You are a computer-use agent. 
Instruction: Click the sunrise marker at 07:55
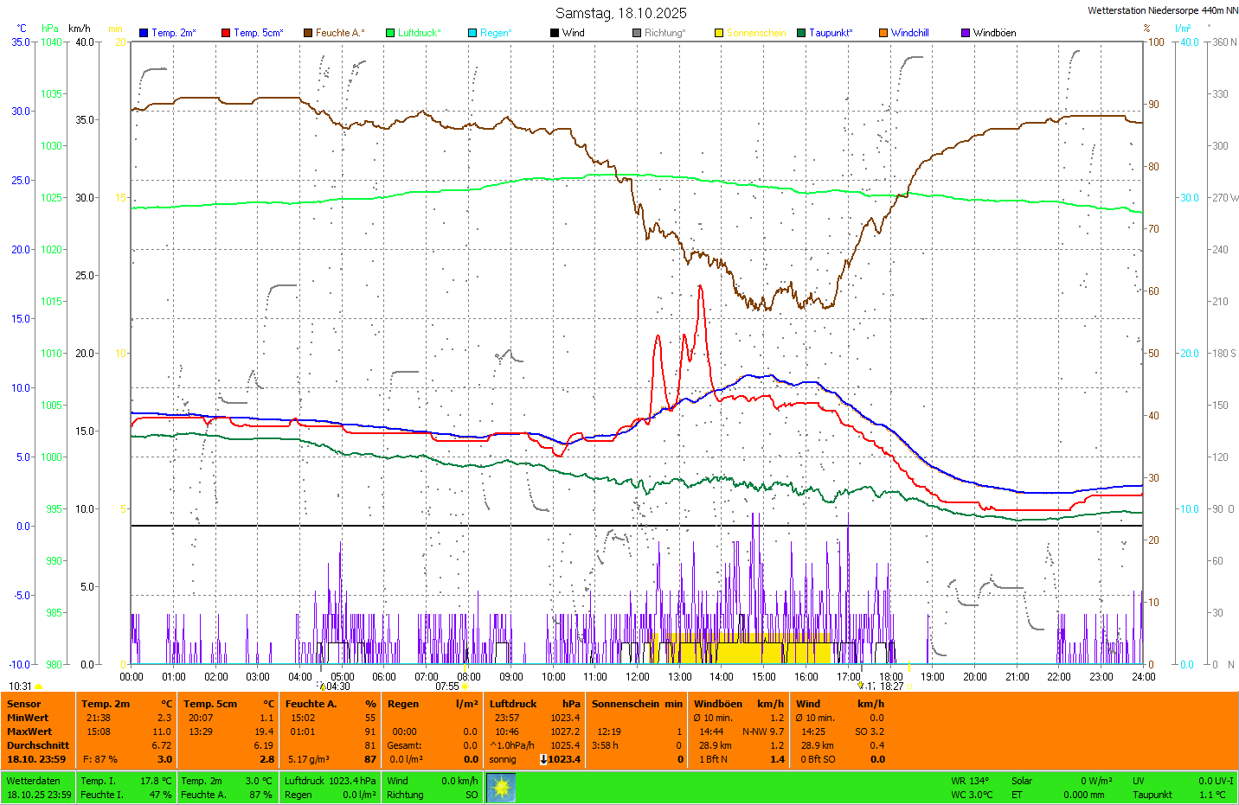click(x=465, y=687)
